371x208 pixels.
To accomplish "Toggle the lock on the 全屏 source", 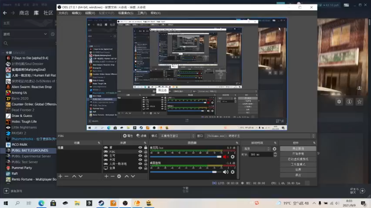I will pos(146,168).
